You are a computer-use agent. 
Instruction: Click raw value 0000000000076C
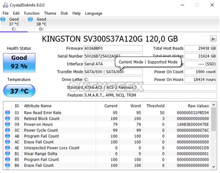click(x=193, y=130)
